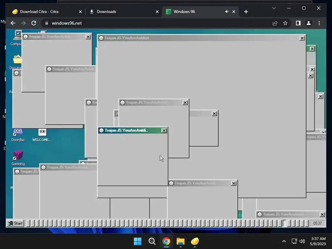Open the Chrome profile icon
Screen dimensions: 332x249
[309, 23]
